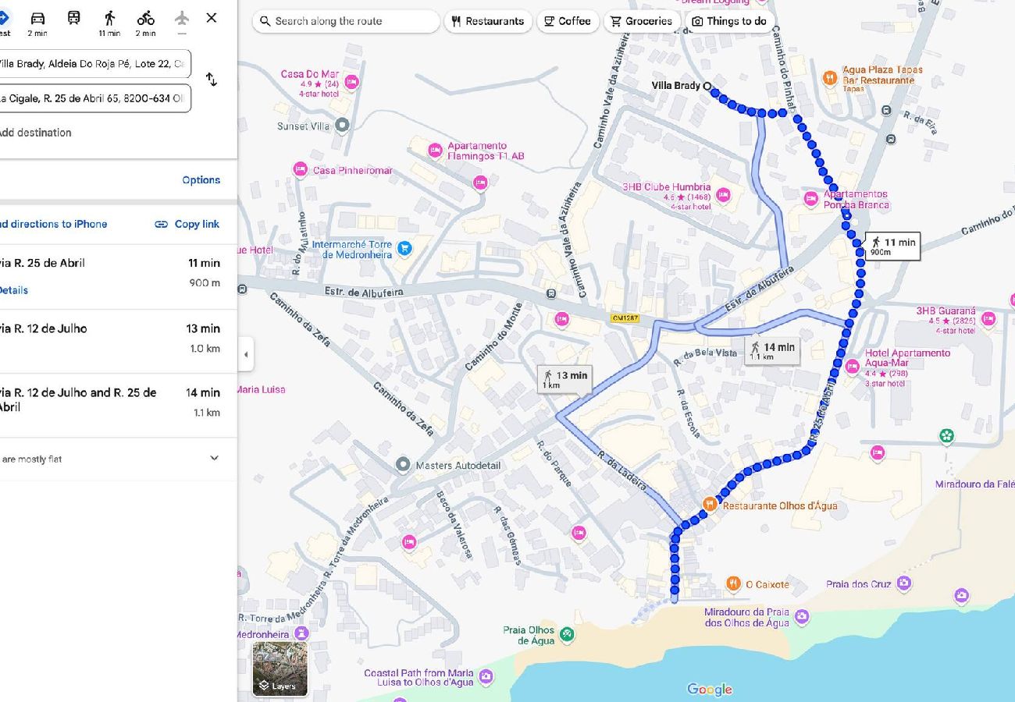Select the driving travel mode icon
The image size is (1015, 702).
pos(37,19)
